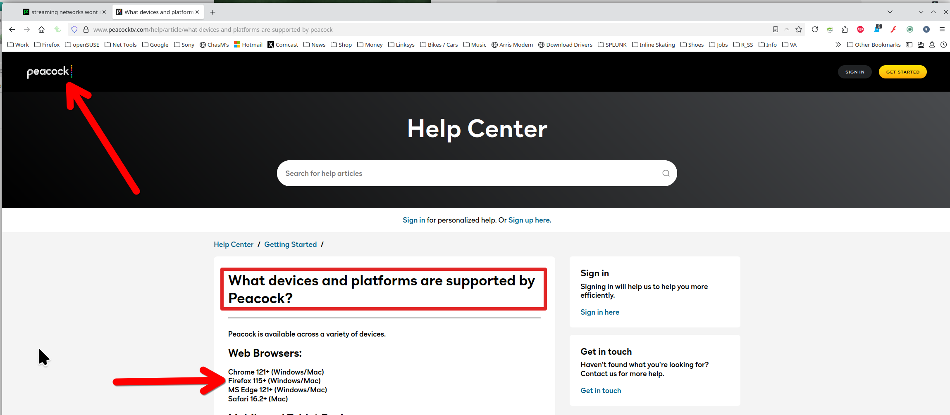Click 'Firefox 115+ (Windows/Mac)' text
The image size is (950, 415).
pos(274,381)
